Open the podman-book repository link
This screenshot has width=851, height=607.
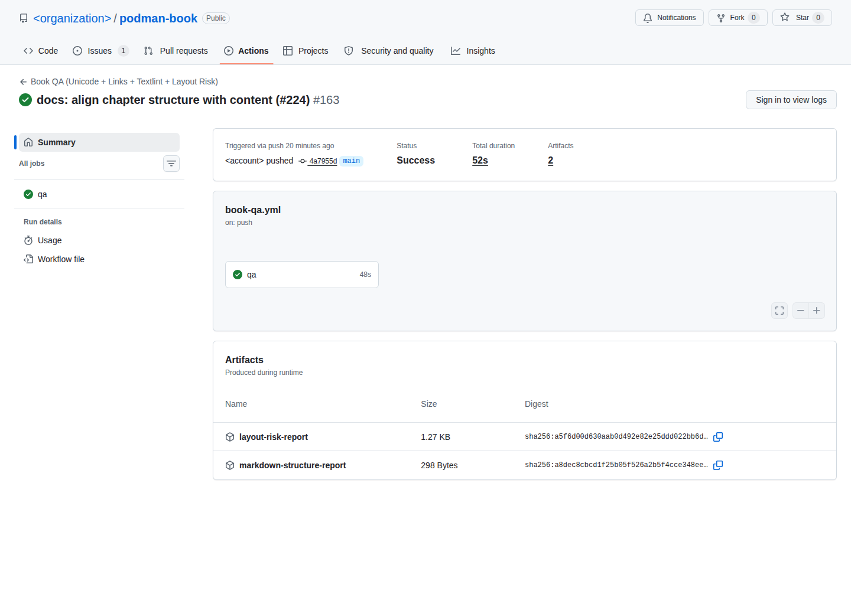tap(158, 18)
